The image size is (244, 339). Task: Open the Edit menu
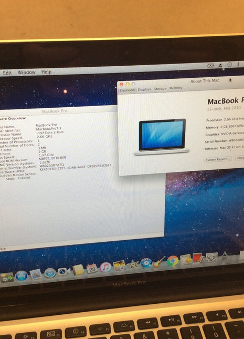[7, 73]
